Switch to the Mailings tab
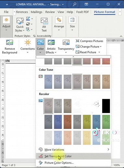This screenshot has width=124, height=168. [36, 12]
